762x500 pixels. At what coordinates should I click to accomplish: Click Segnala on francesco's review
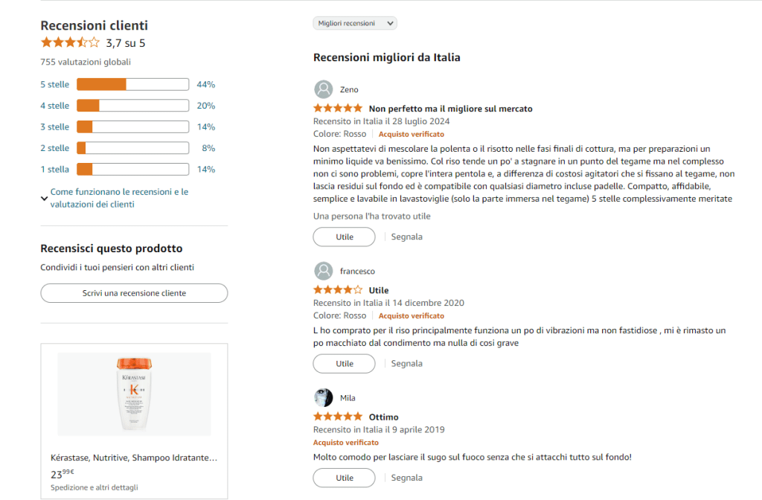pyautogui.click(x=407, y=364)
